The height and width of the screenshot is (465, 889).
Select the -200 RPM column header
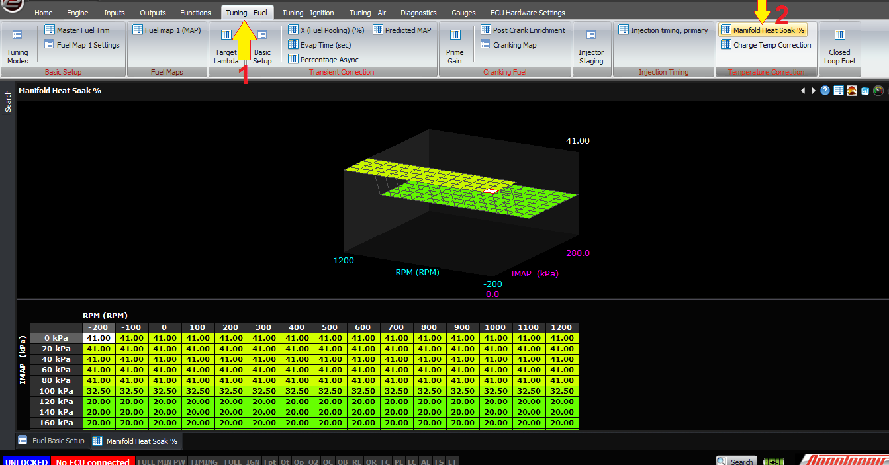(99, 327)
